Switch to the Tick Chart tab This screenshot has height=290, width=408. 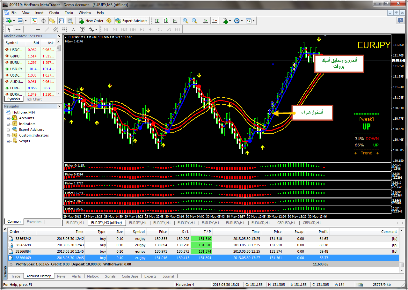[x=34, y=99]
